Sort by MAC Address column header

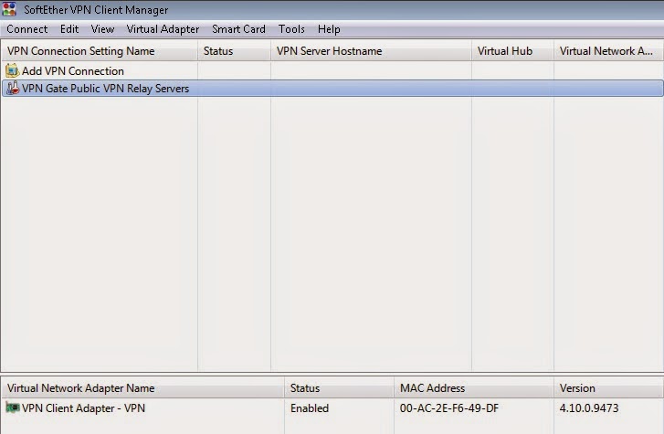(474, 387)
